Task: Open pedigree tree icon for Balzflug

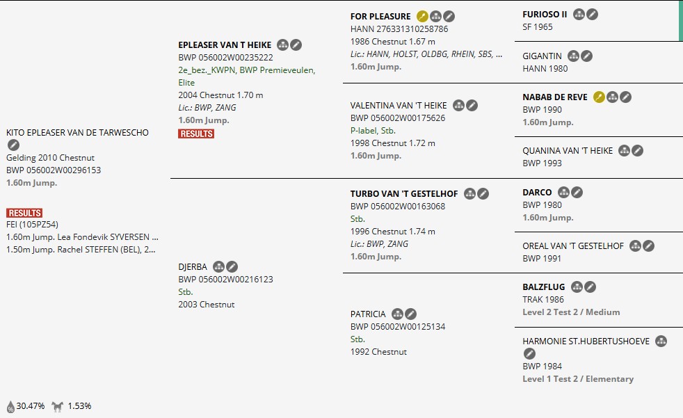Action: click(x=577, y=287)
